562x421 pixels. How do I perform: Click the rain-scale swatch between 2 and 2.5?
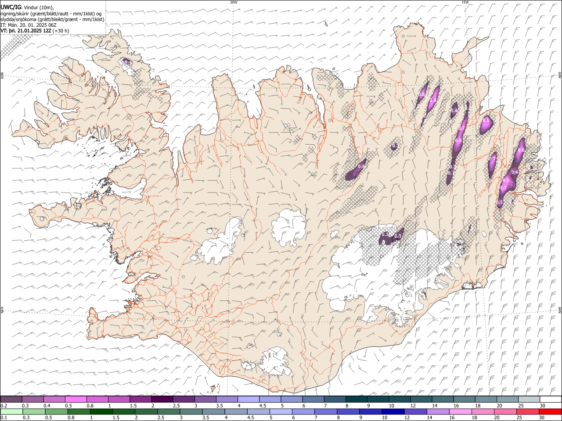(x=146, y=411)
